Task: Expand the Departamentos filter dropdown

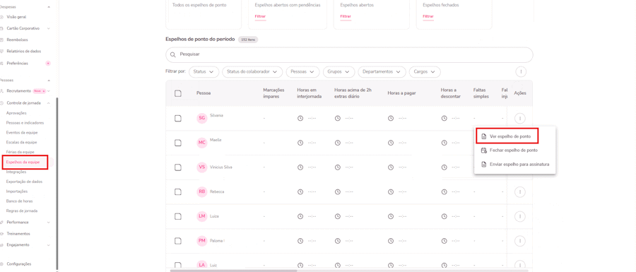Action: 382,72
